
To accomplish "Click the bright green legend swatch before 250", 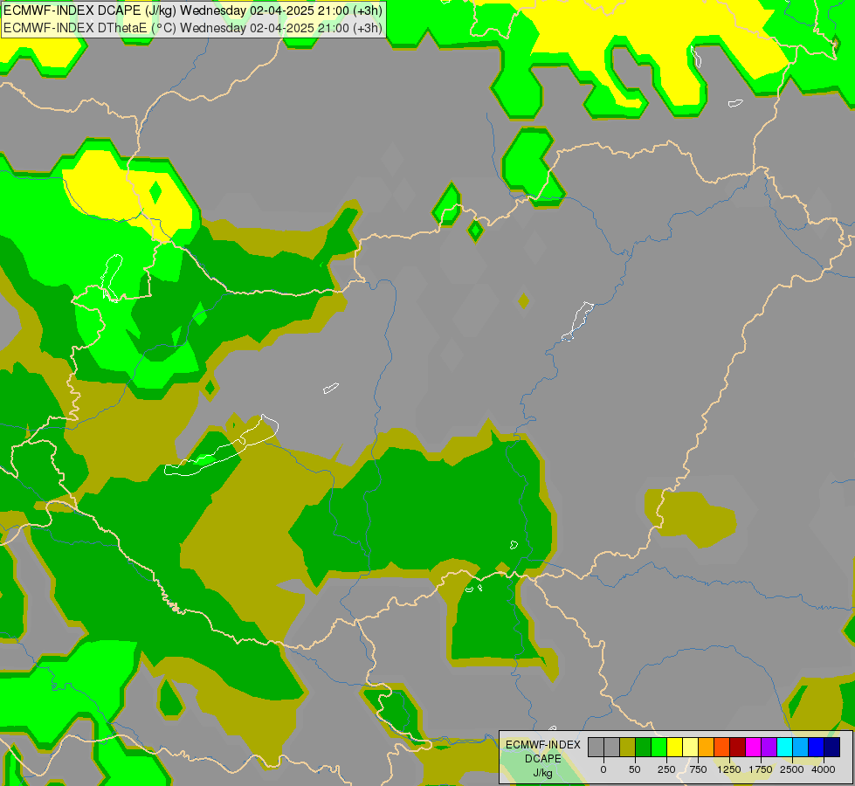I will click(658, 748).
